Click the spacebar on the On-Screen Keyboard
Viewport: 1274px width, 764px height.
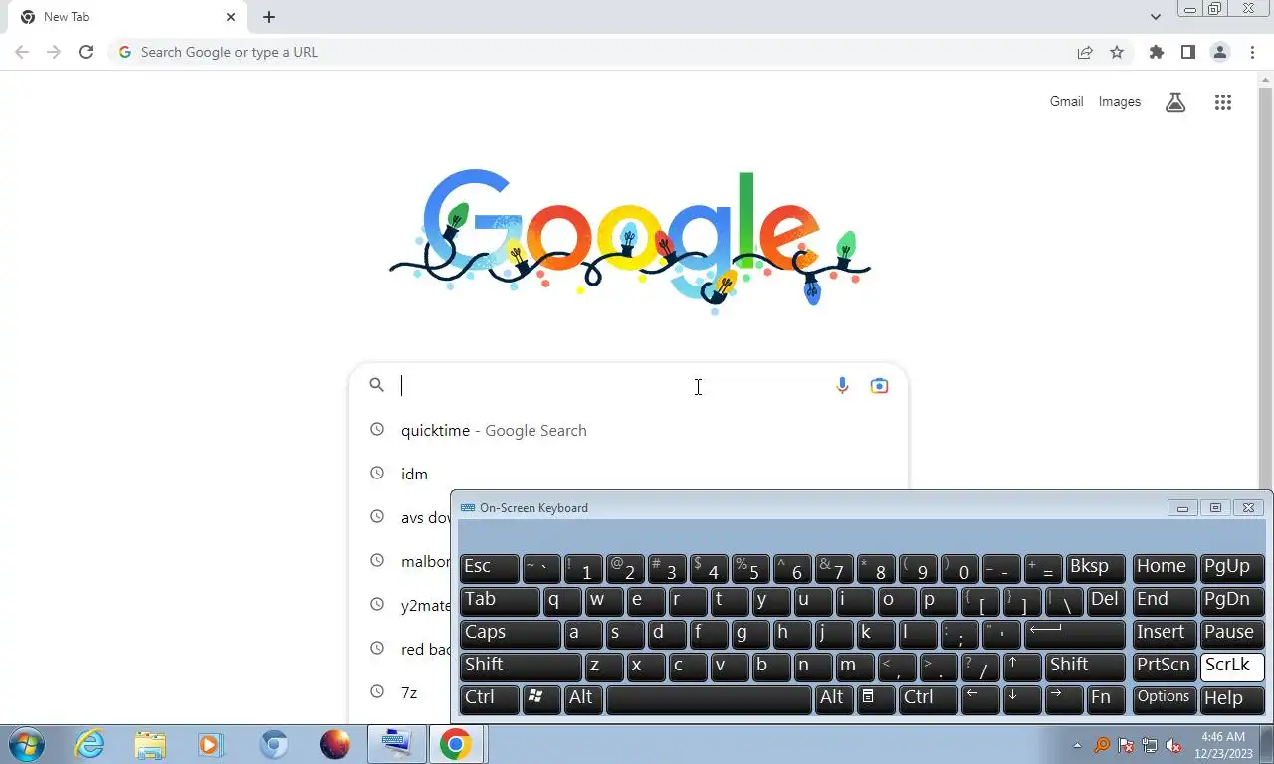709,698
